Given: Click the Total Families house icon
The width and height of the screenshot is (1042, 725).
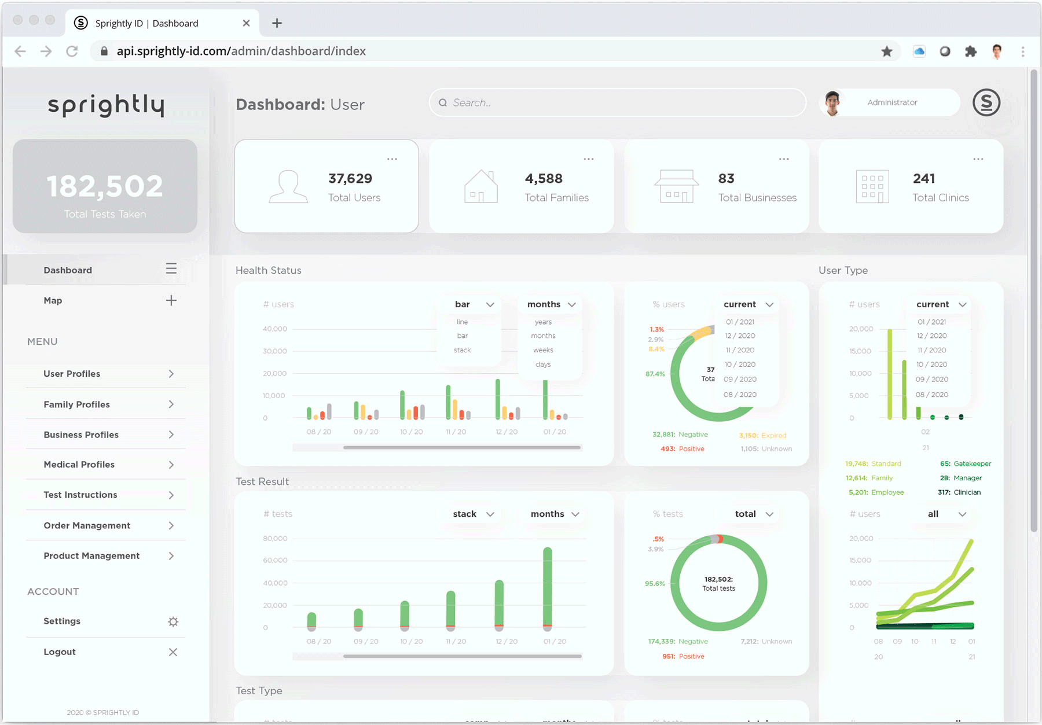Looking at the screenshot, I should [x=480, y=186].
